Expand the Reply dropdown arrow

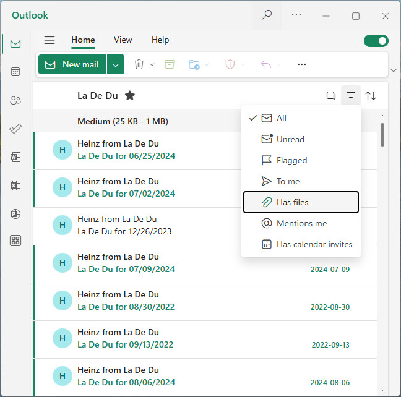278,64
